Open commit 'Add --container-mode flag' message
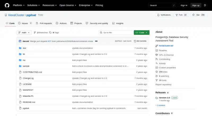Viewport: 212px width, 116px height. (x=99, y=108)
